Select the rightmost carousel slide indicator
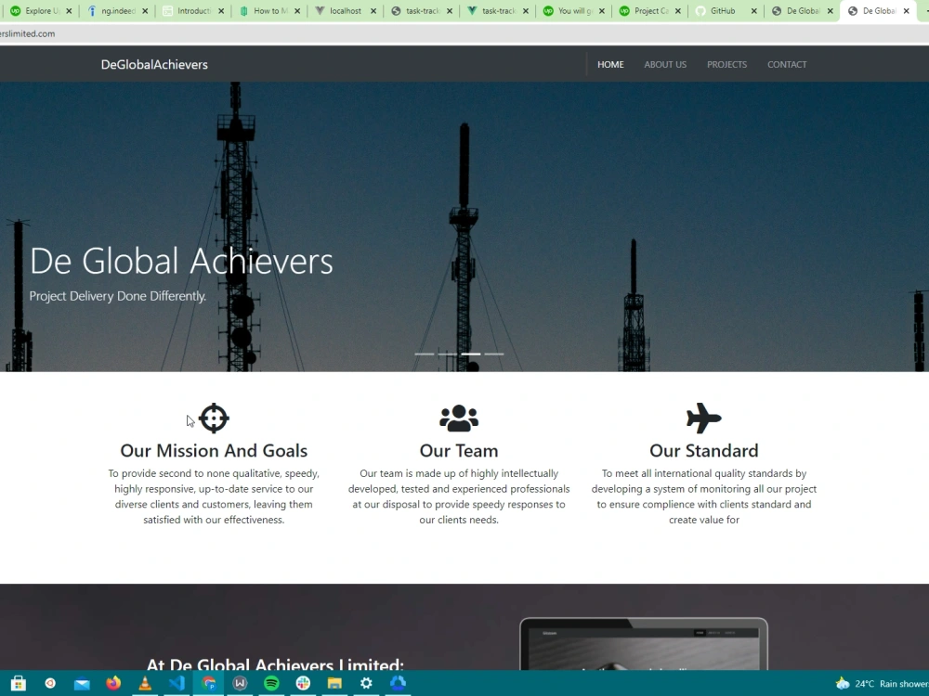The image size is (929, 696). (494, 354)
